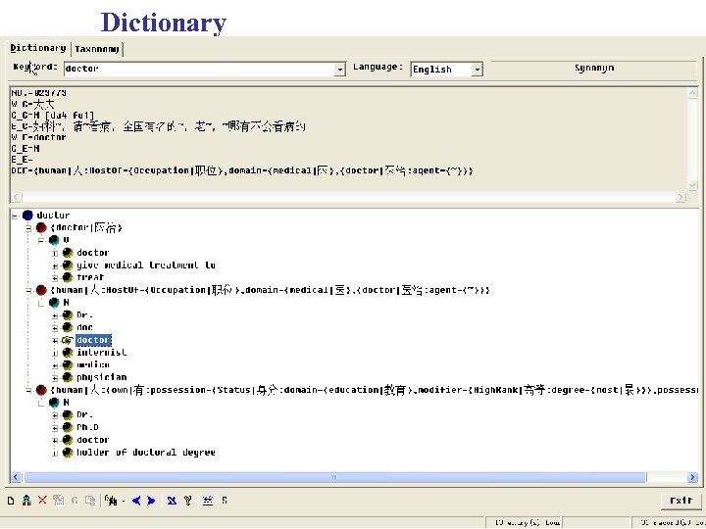Collapse the {doctor| concept node
Screen dimensions: 706x529
pos(28,228)
